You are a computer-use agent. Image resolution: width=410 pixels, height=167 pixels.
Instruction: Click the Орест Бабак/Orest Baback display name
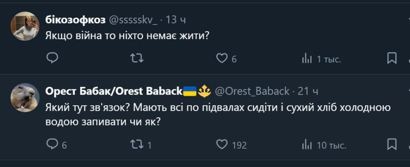114,91
